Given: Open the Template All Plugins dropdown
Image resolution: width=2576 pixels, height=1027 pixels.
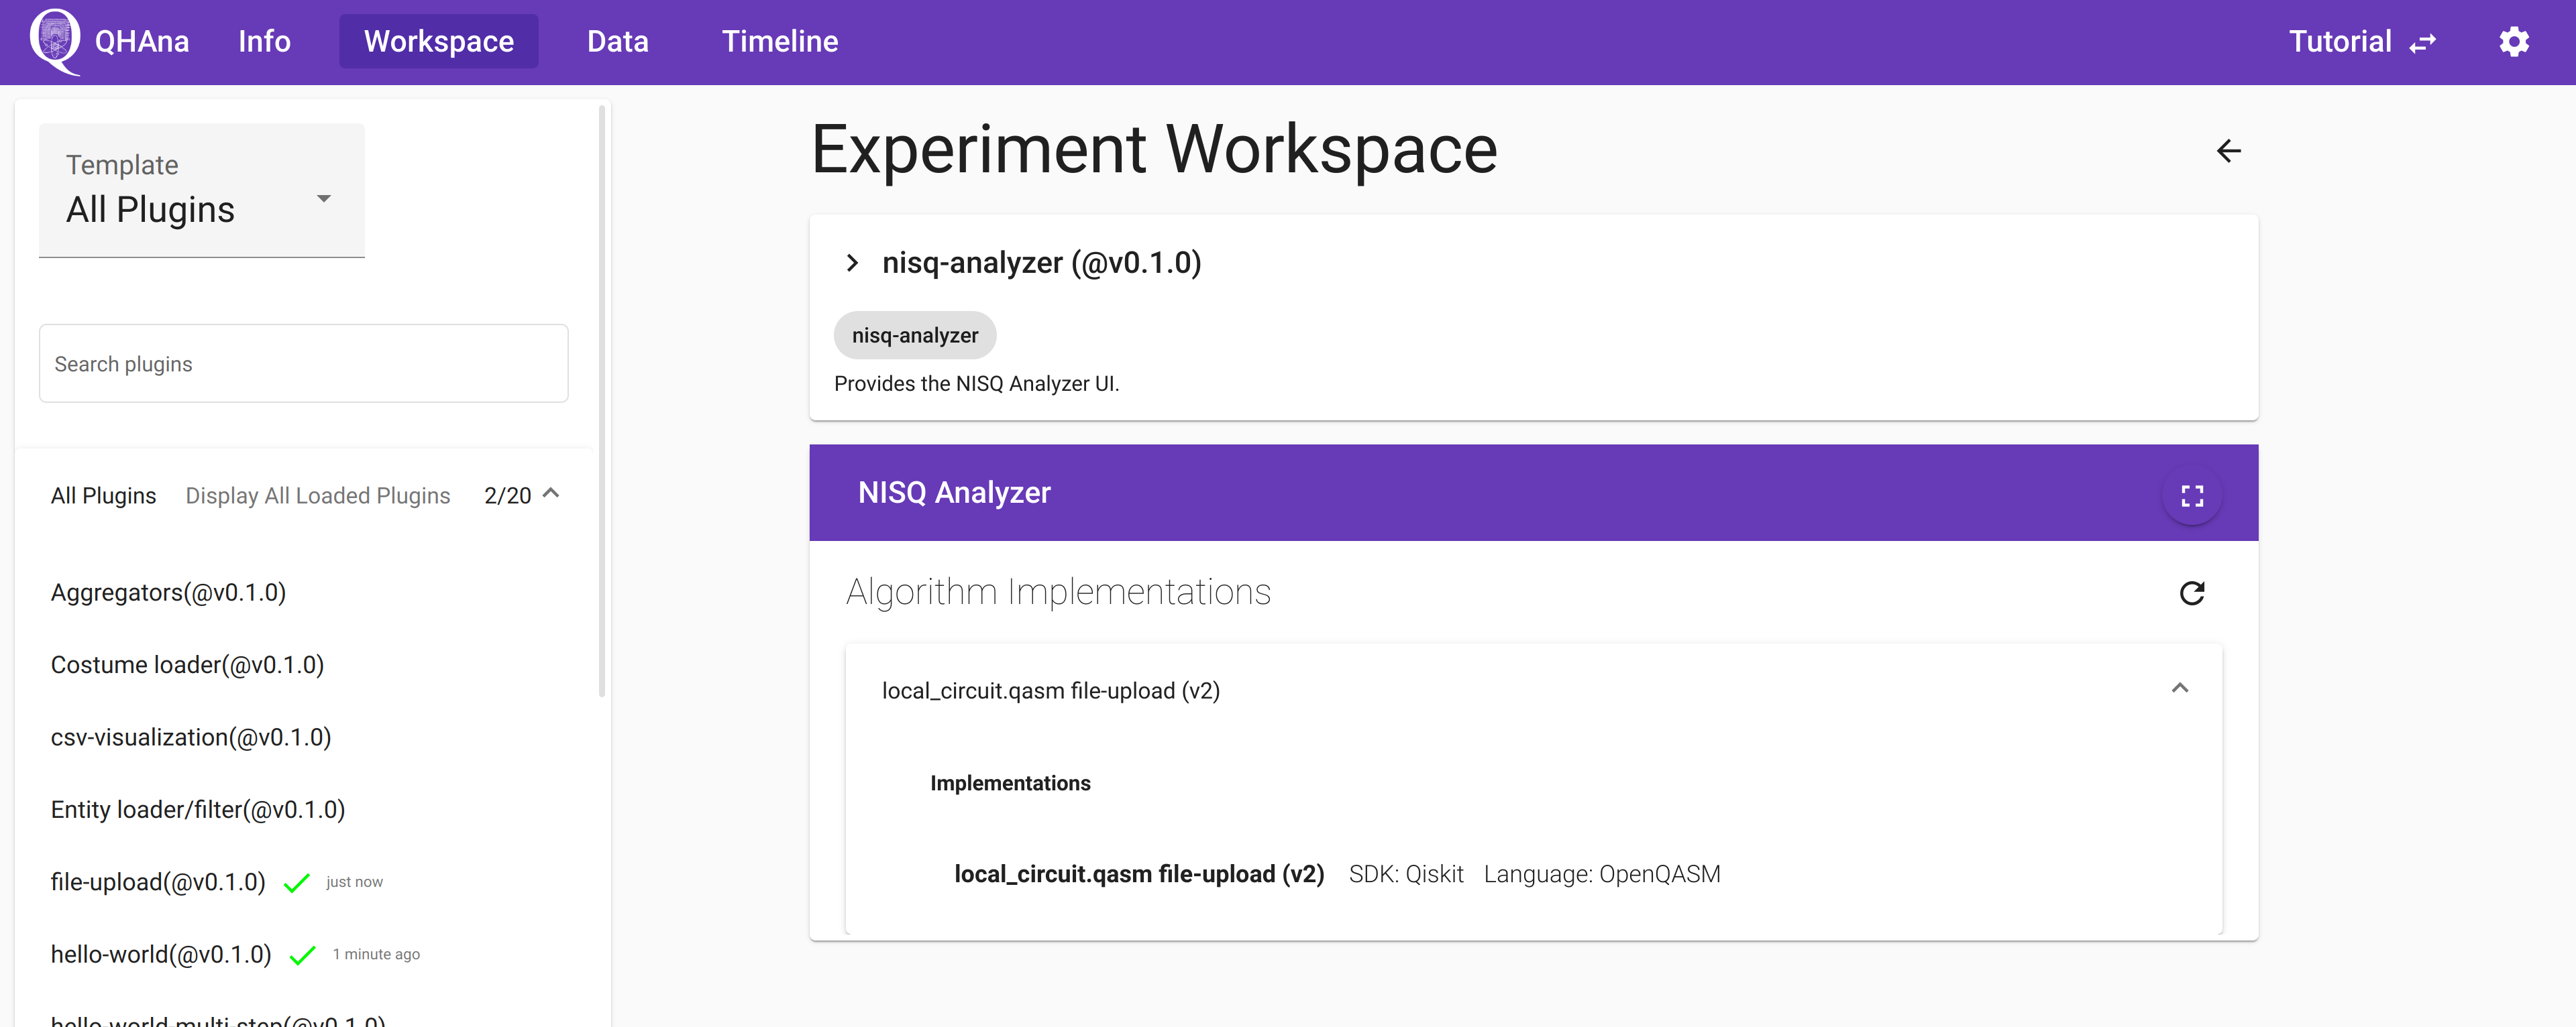Looking at the screenshot, I should pos(202,190).
